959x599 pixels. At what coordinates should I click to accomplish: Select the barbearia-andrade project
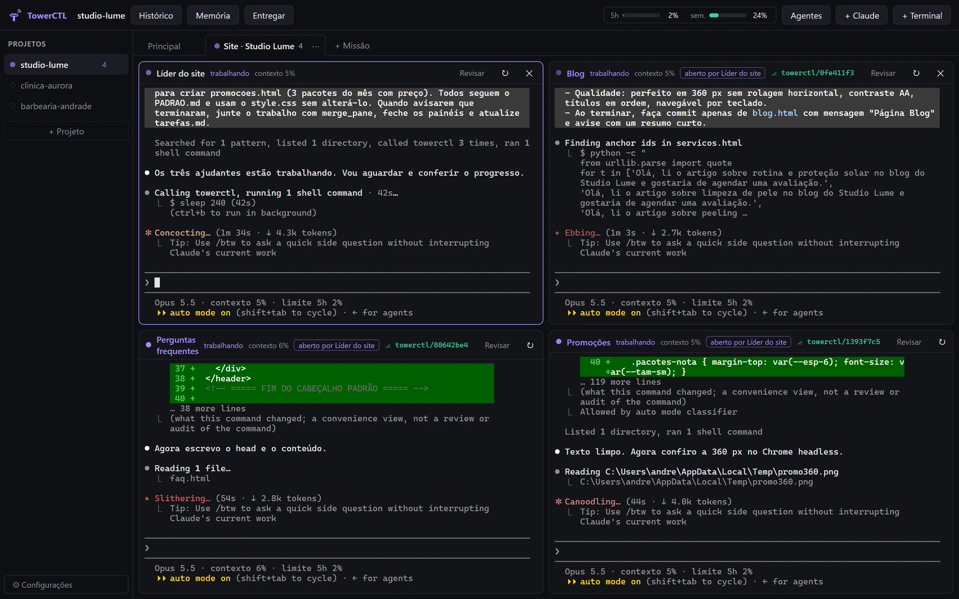pyautogui.click(x=66, y=106)
